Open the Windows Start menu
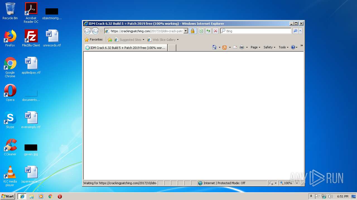Image resolution: width=357 pixels, height=200 pixels. tap(8, 196)
